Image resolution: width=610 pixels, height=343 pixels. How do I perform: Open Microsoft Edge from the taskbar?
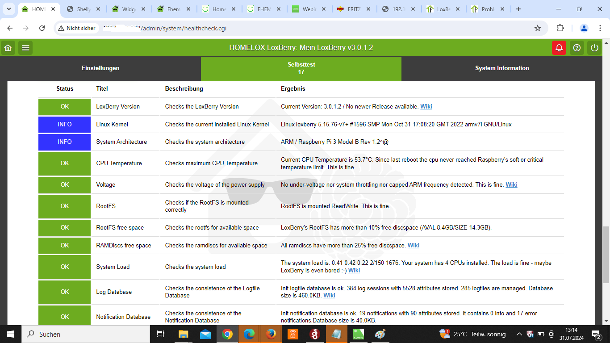[249, 334]
